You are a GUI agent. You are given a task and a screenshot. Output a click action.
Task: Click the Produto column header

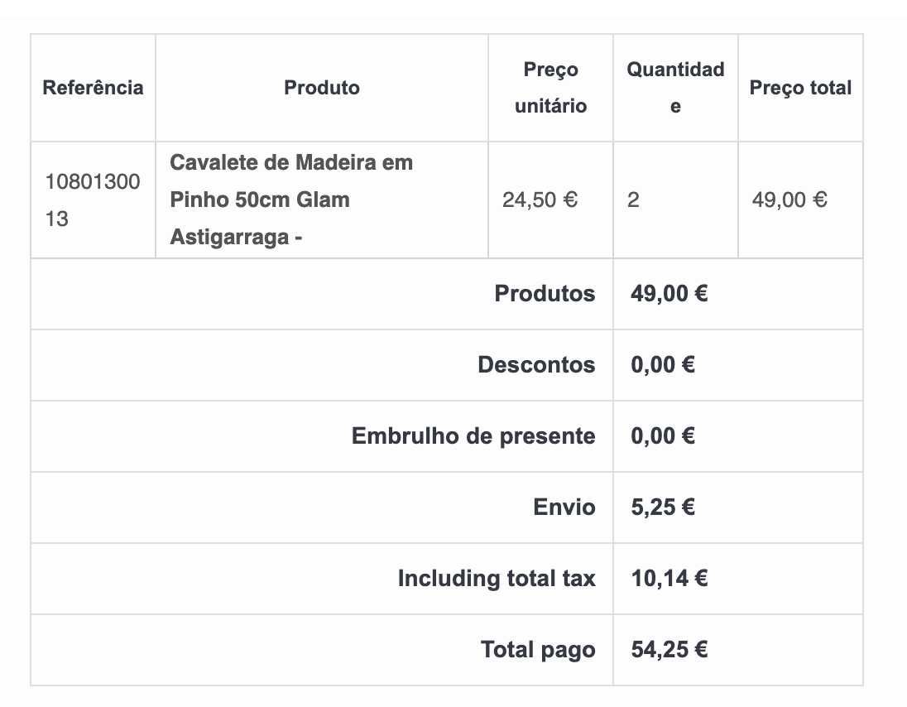pyautogui.click(x=322, y=88)
